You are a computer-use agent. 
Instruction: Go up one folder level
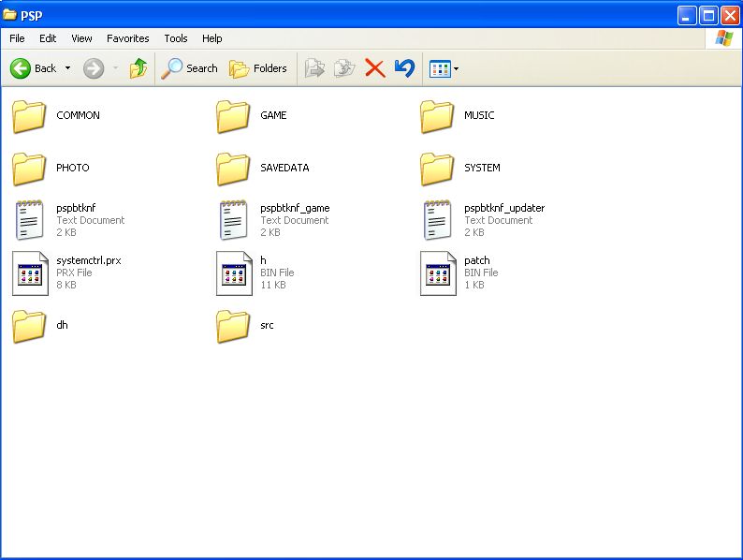coord(138,68)
